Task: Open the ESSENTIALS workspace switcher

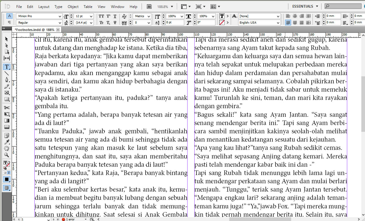Action: (x=305, y=6)
